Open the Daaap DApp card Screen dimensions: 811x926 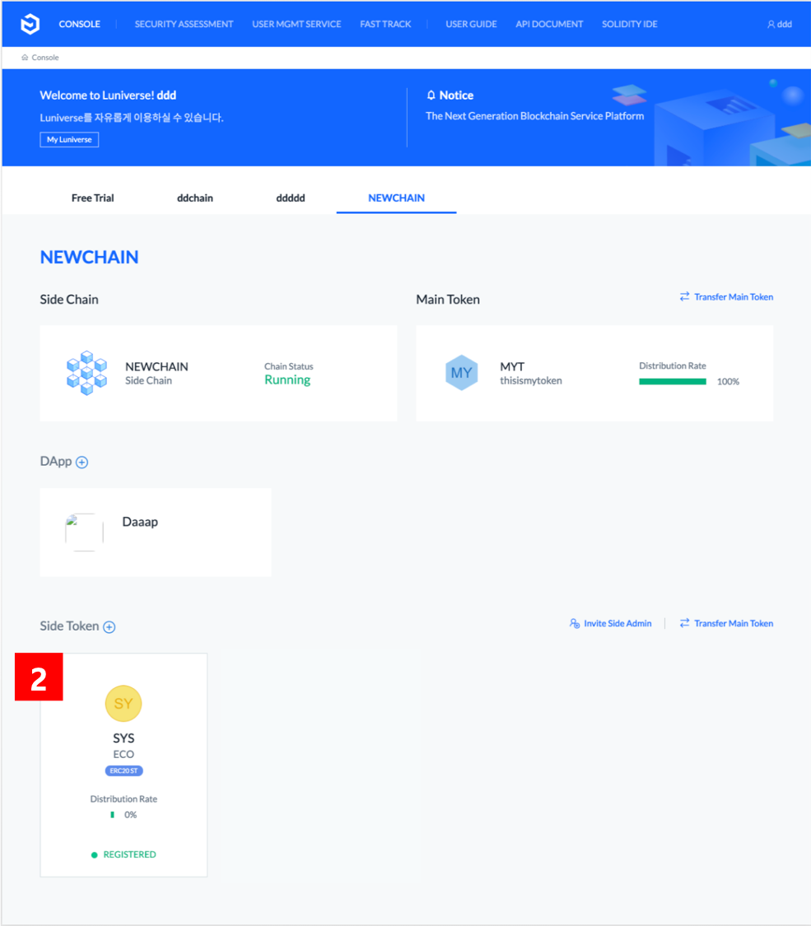pyautogui.click(x=156, y=532)
